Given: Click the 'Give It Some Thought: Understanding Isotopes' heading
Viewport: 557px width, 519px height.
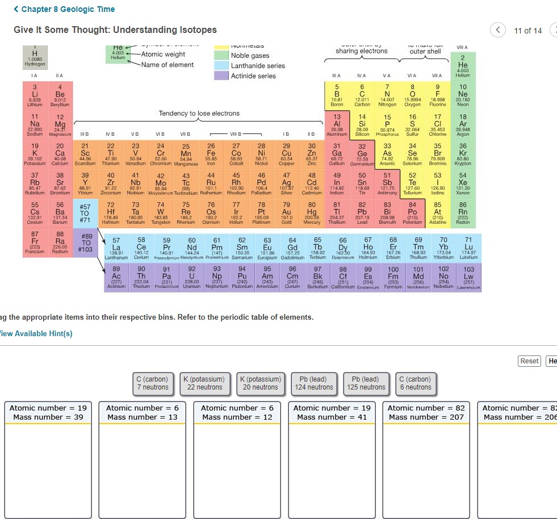Looking at the screenshot, I should point(115,30).
